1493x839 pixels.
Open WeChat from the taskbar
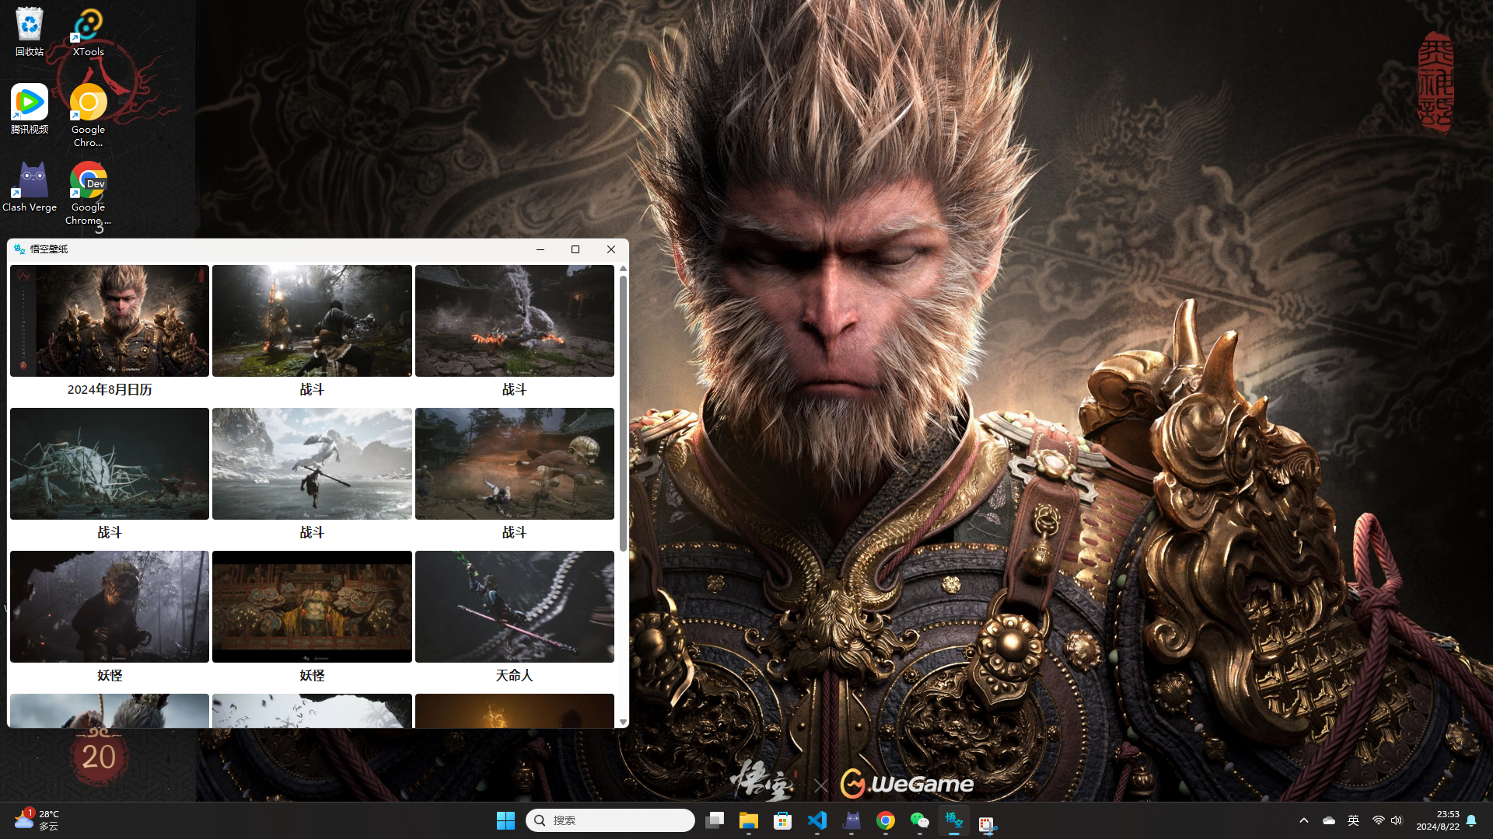920,820
